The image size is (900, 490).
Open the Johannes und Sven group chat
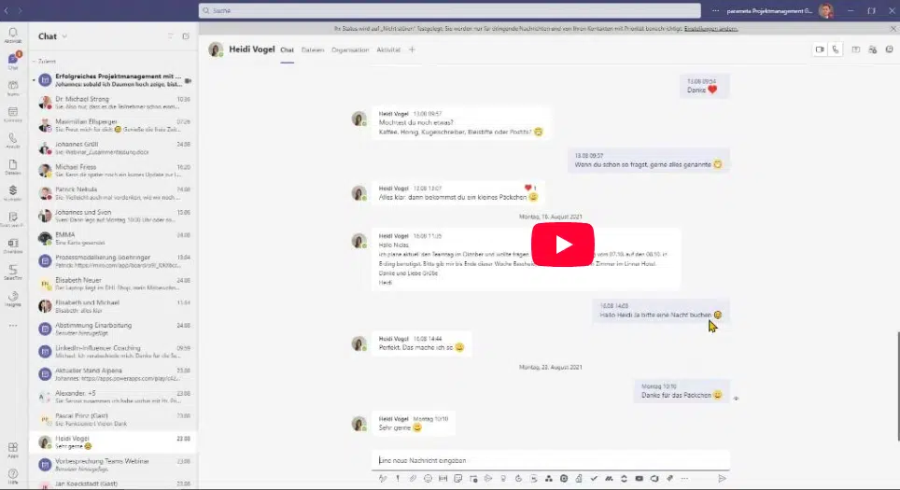[x=114, y=216]
